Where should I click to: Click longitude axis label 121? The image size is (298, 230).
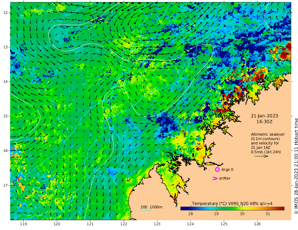point(90,224)
